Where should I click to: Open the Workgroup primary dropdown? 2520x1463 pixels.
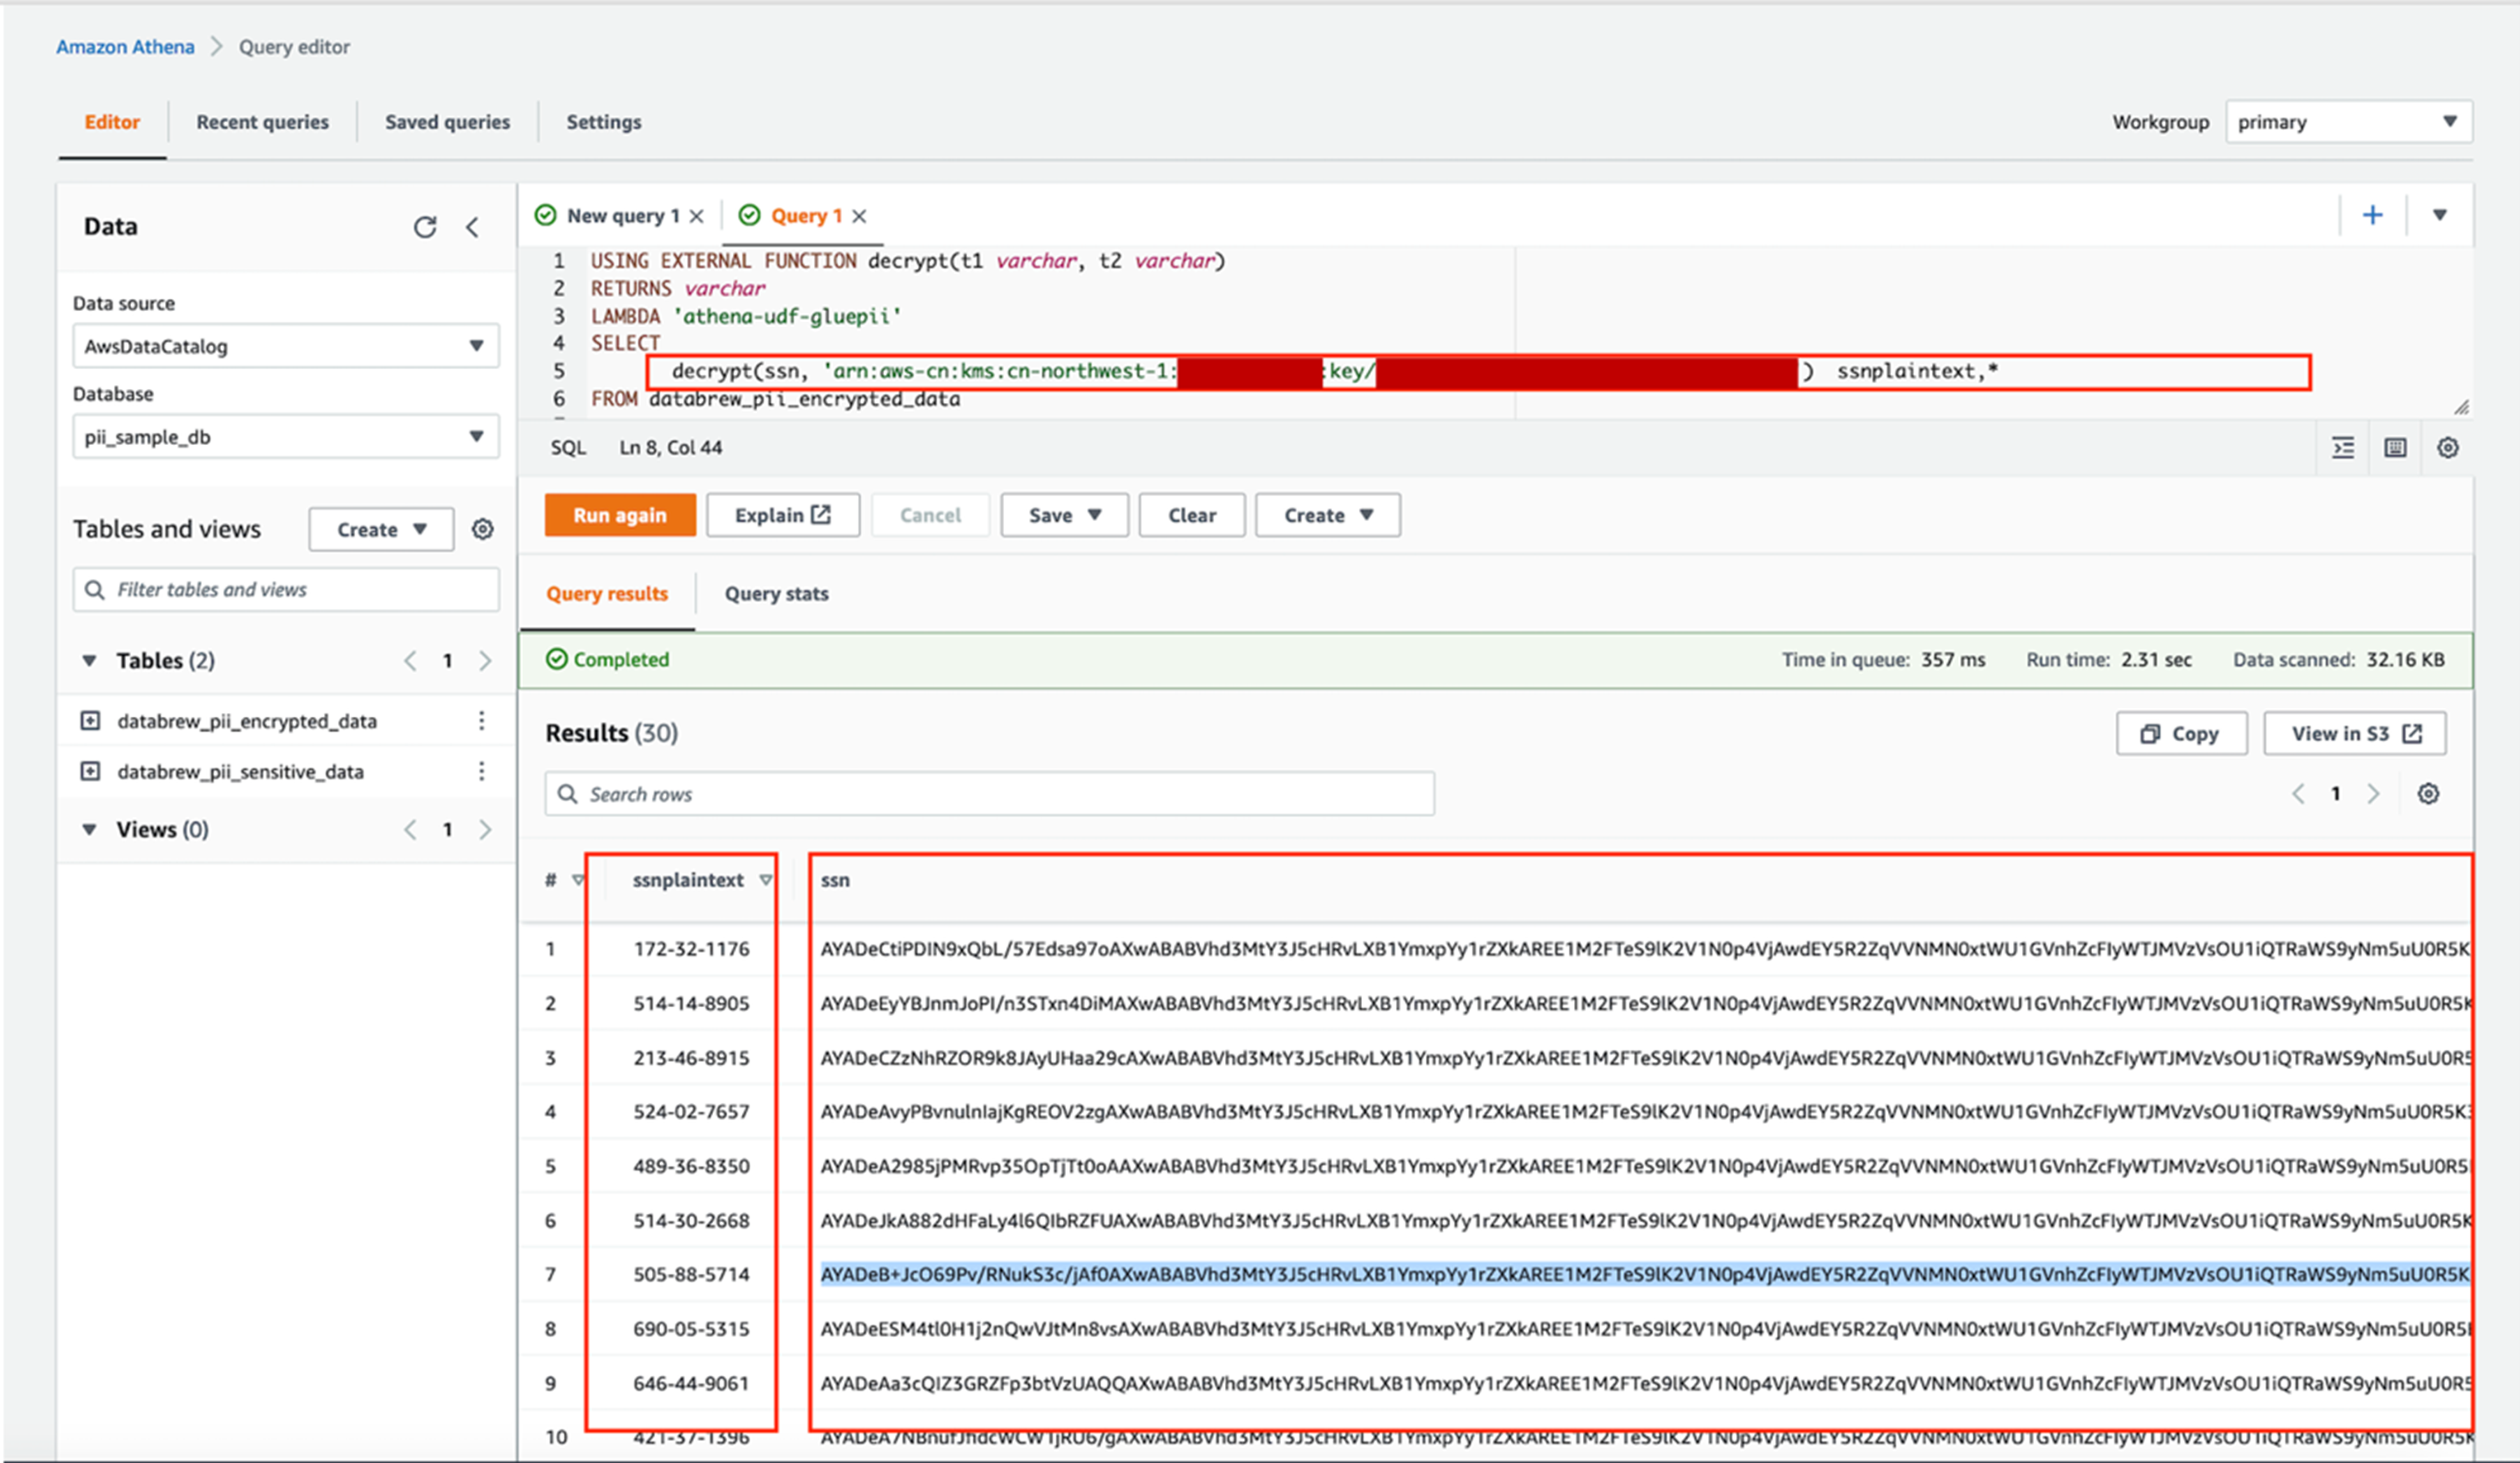(2348, 122)
